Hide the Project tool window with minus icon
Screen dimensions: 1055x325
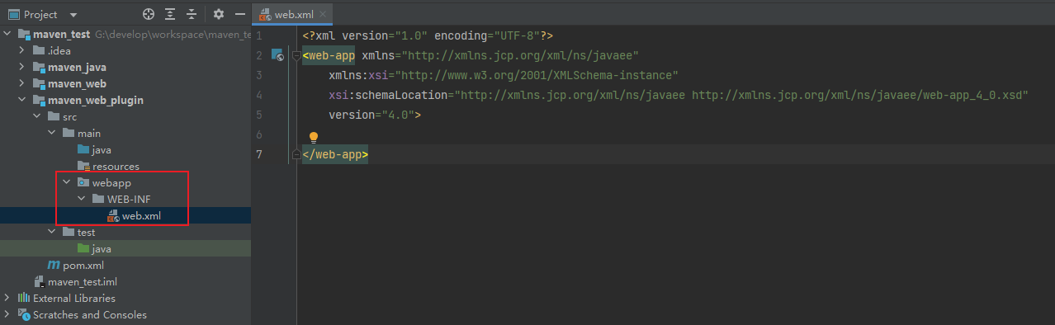click(240, 14)
